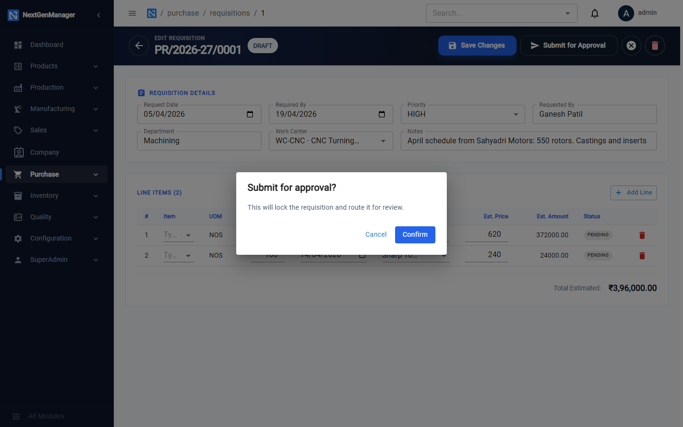
Task: Open Request Date calendar picker icon
Action: click(x=250, y=114)
